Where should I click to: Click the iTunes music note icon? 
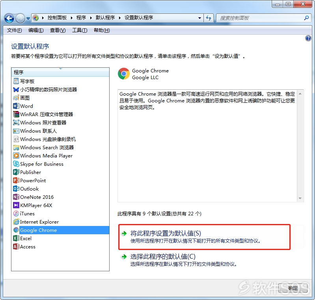coord(16,213)
